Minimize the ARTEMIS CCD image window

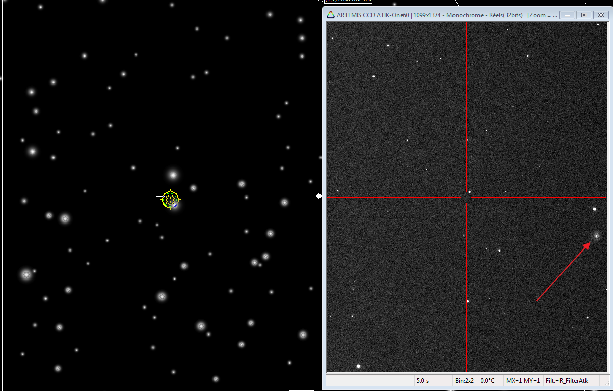(x=568, y=15)
